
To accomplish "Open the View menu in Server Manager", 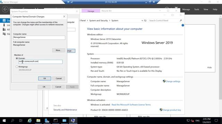I will click(206, 9).
